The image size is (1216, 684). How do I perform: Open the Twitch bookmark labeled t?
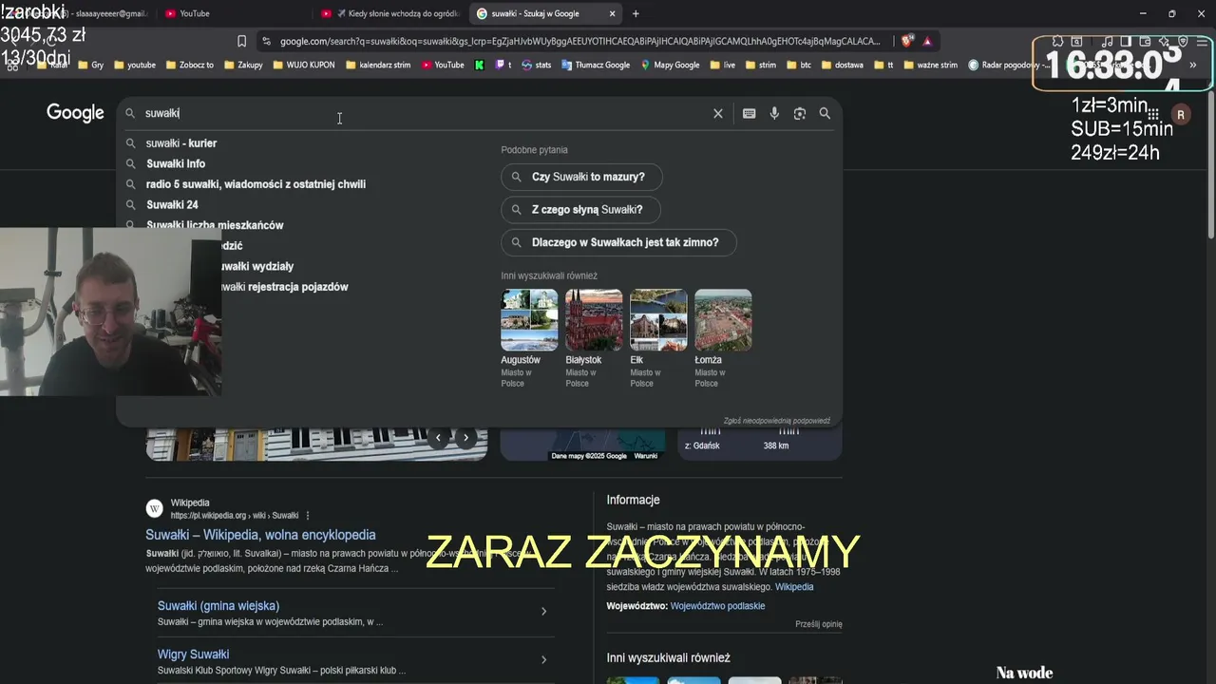(x=503, y=65)
